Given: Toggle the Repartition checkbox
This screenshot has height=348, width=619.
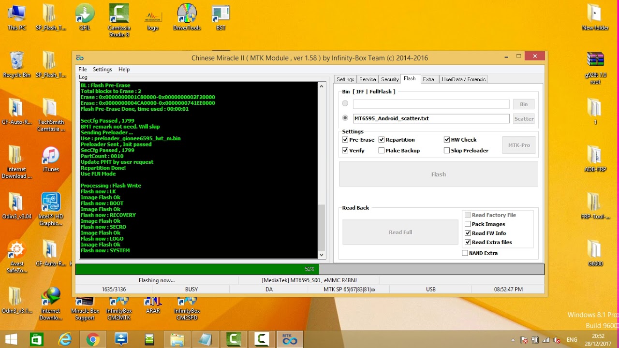Looking at the screenshot, I should 382,140.
